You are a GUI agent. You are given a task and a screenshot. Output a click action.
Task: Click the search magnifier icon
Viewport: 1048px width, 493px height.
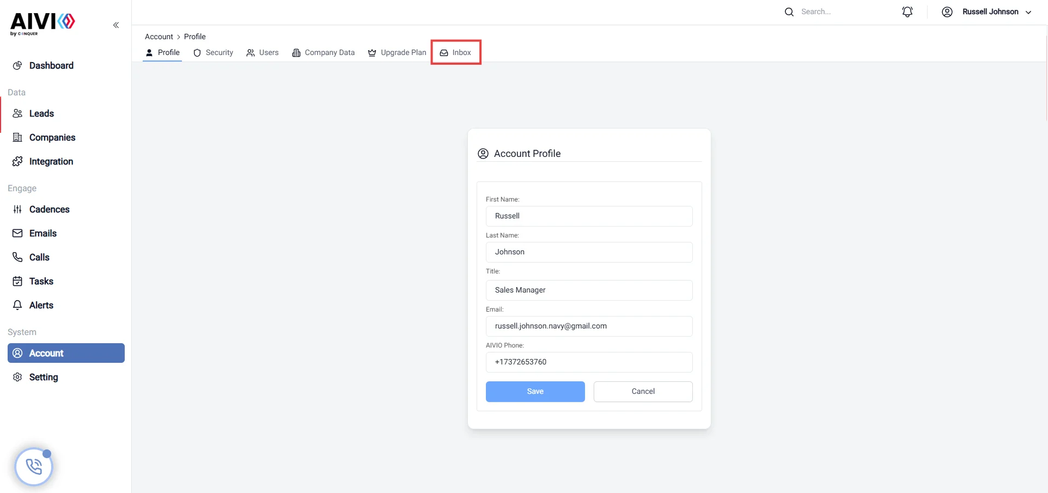[x=789, y=12]
